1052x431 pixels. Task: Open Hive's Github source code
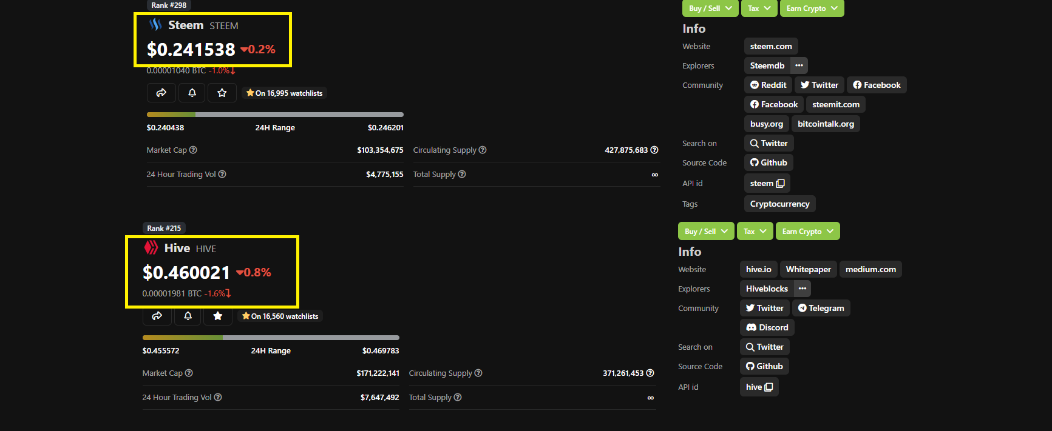[x=764, y=366]
